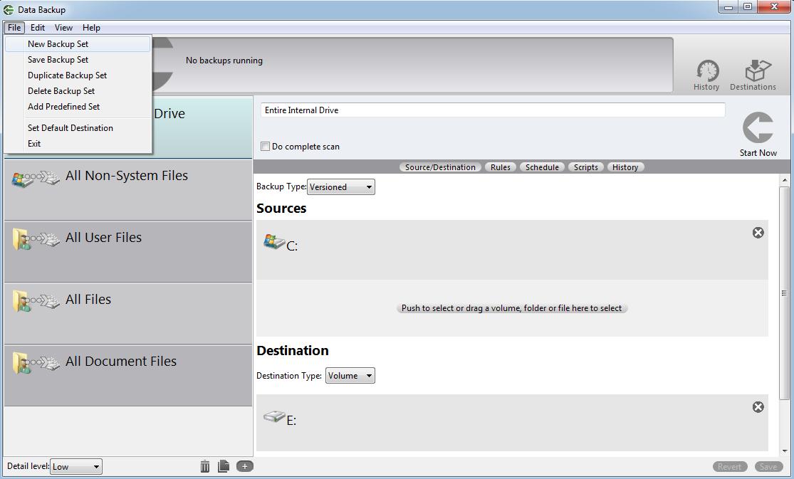The width and height of the screenshot is (794, 479).
Task: Open the Backup Type dropdown
Action: tap(340, 186)
